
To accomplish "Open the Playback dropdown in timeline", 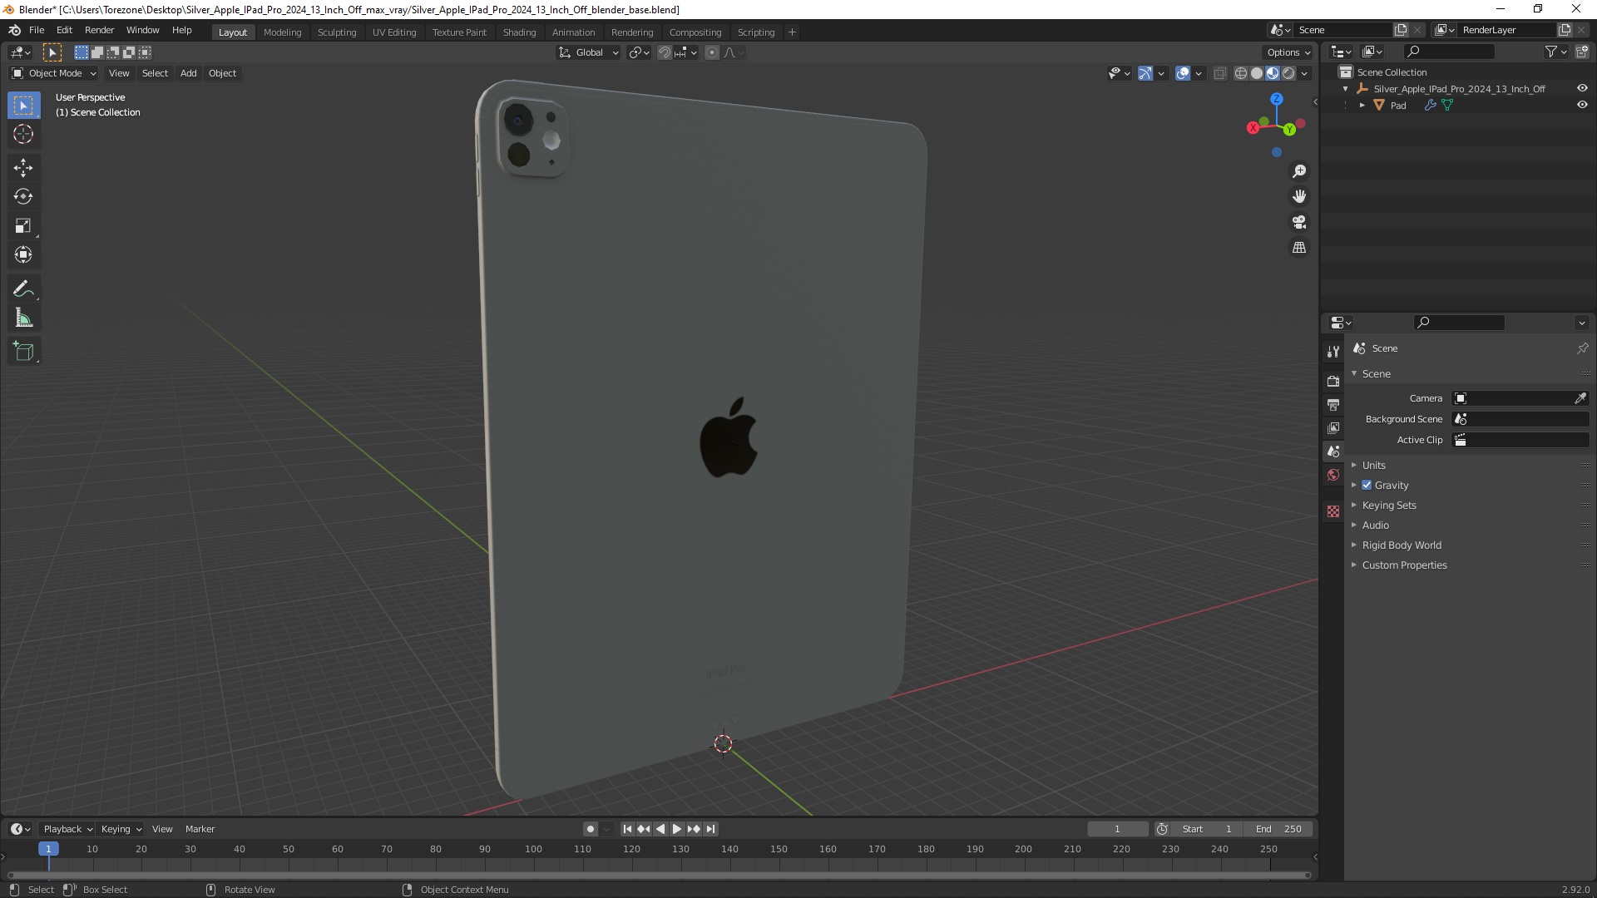I will 67,829.
